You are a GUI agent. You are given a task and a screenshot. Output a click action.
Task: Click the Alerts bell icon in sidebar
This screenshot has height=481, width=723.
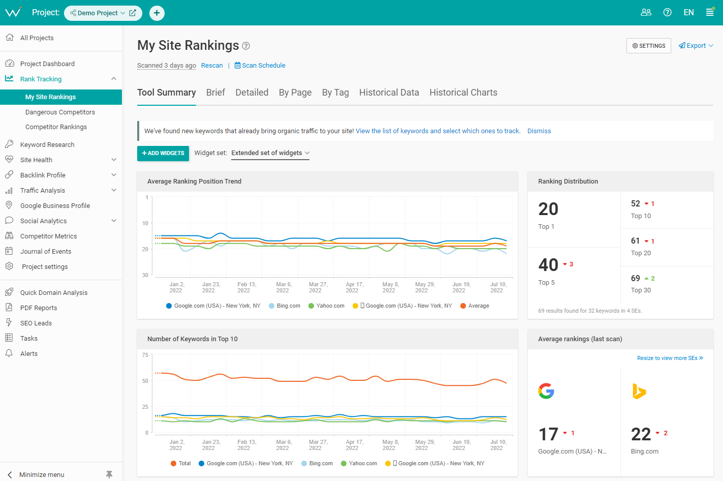[9, 353]
